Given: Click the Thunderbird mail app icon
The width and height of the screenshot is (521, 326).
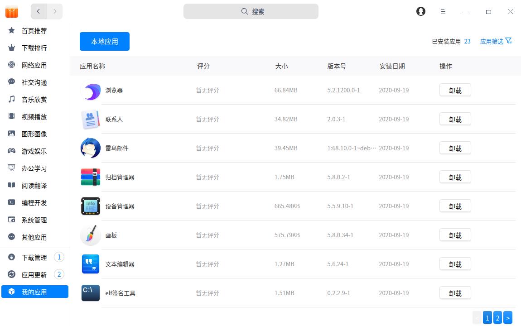Looking at the screenshot, I should click(91, 148).
